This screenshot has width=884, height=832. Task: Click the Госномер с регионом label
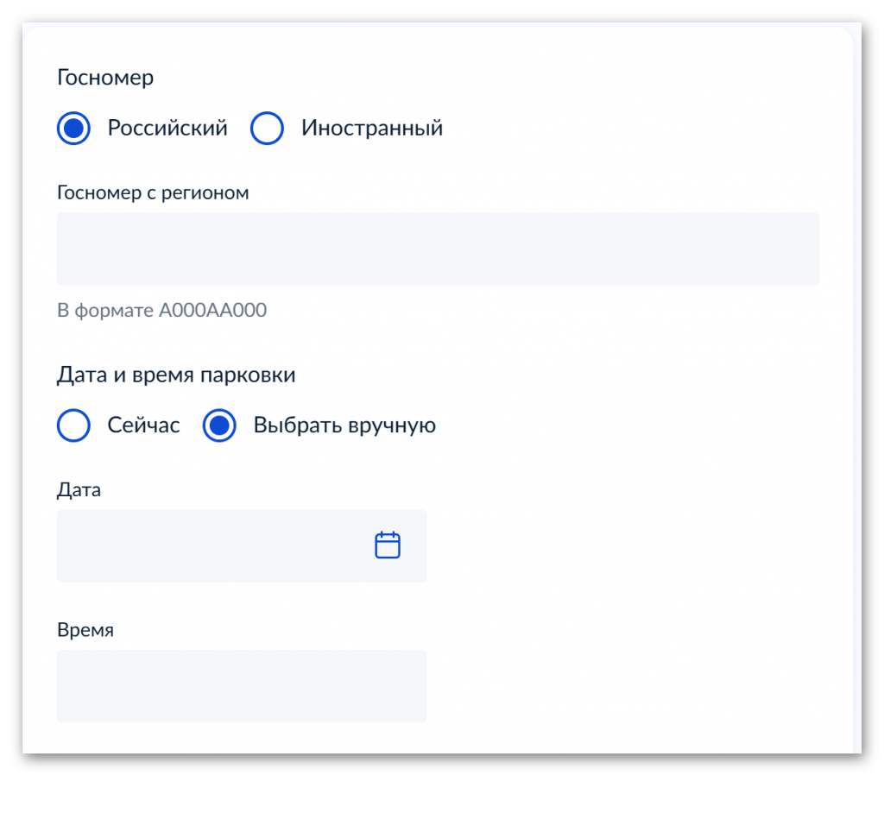pyautogui.click(x=153, y=192)
